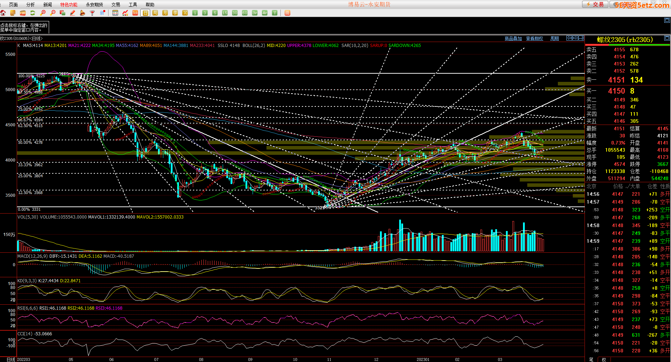
Task: Click the chart right arrow icon
Action: coord(575,38)
